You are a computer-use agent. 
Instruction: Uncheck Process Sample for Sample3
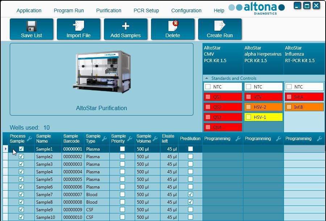click(21, 164)
